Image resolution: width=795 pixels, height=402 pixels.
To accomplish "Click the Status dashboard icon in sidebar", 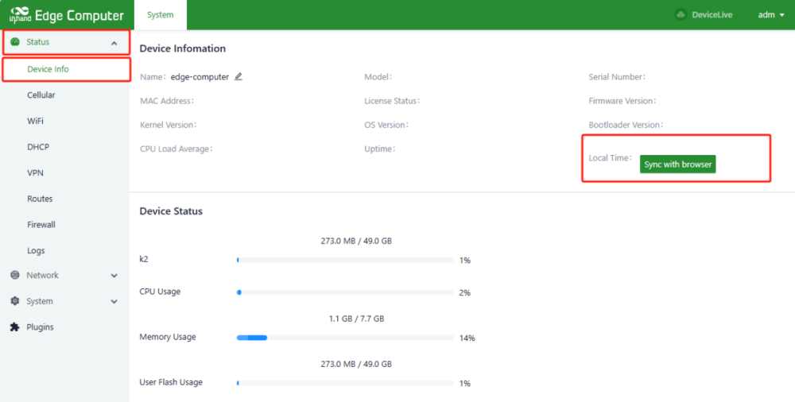I will pyautogui.click(x=15, y=42).
